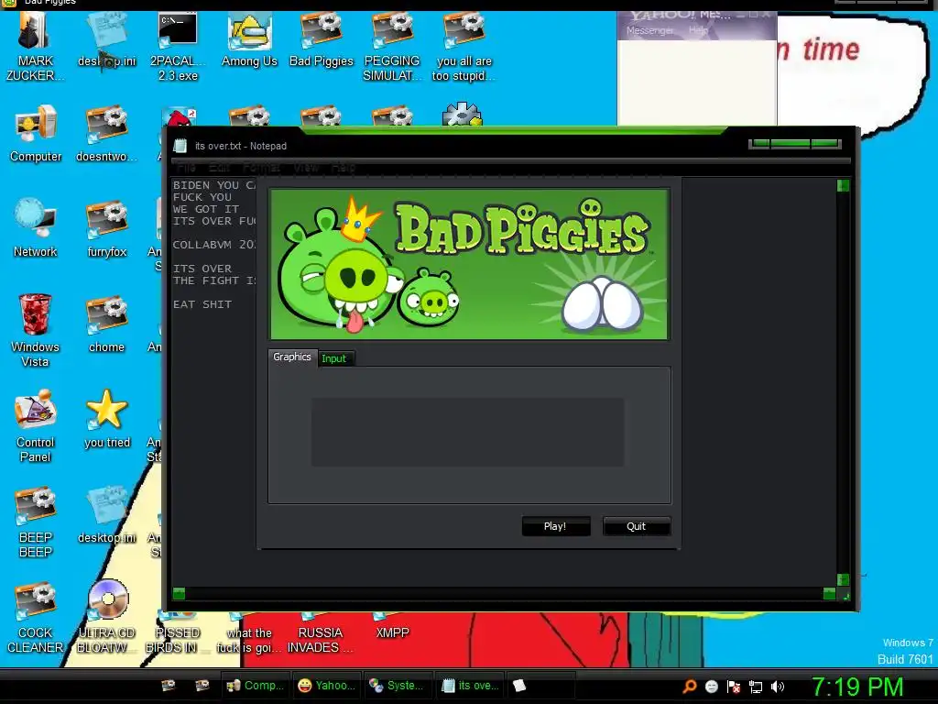Click the network connection tray icon
Screen dimensions: 938x704
(x=756, y=687)
